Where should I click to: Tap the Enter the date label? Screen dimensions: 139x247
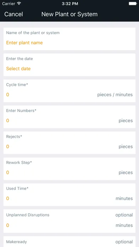point(20,59)
